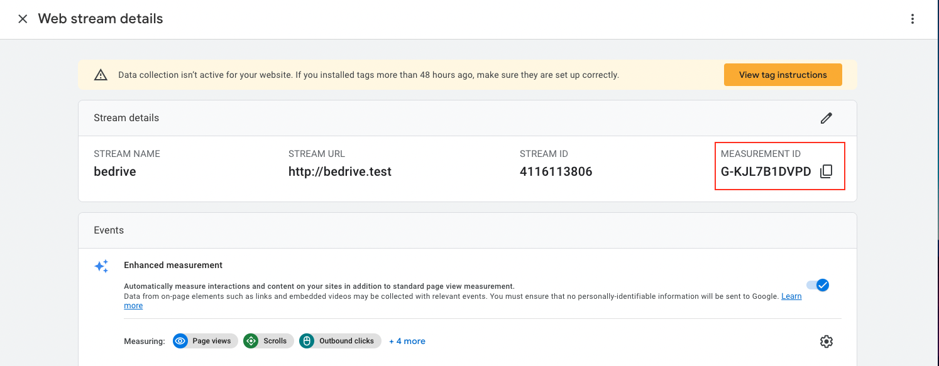Edit stream details with pencil icon
Image resolution: width=939 pixels, height=366 pixels.
826,118
